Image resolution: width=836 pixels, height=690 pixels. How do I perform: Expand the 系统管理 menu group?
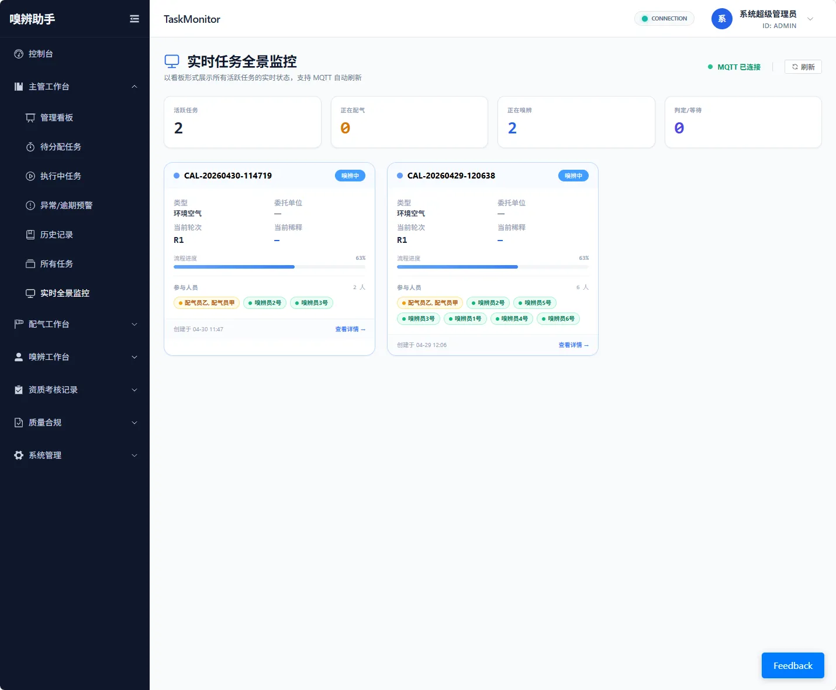tap(134, 455)
